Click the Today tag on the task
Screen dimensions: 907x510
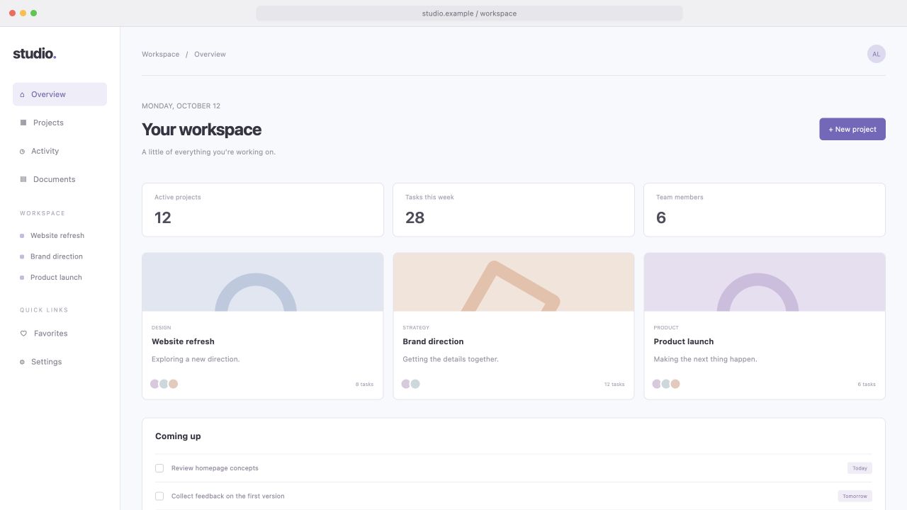(x=860, y=468)
